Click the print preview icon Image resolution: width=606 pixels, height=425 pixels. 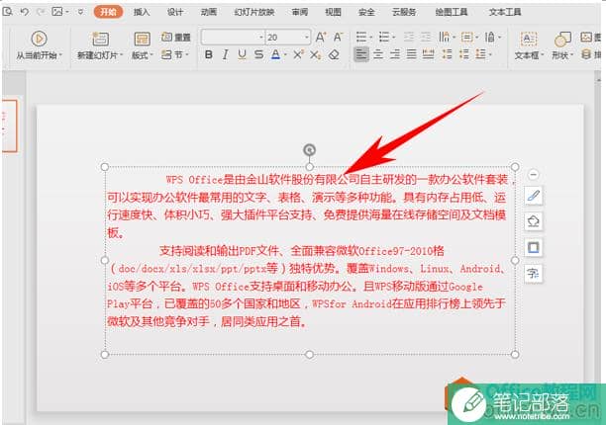pos(7,12)
